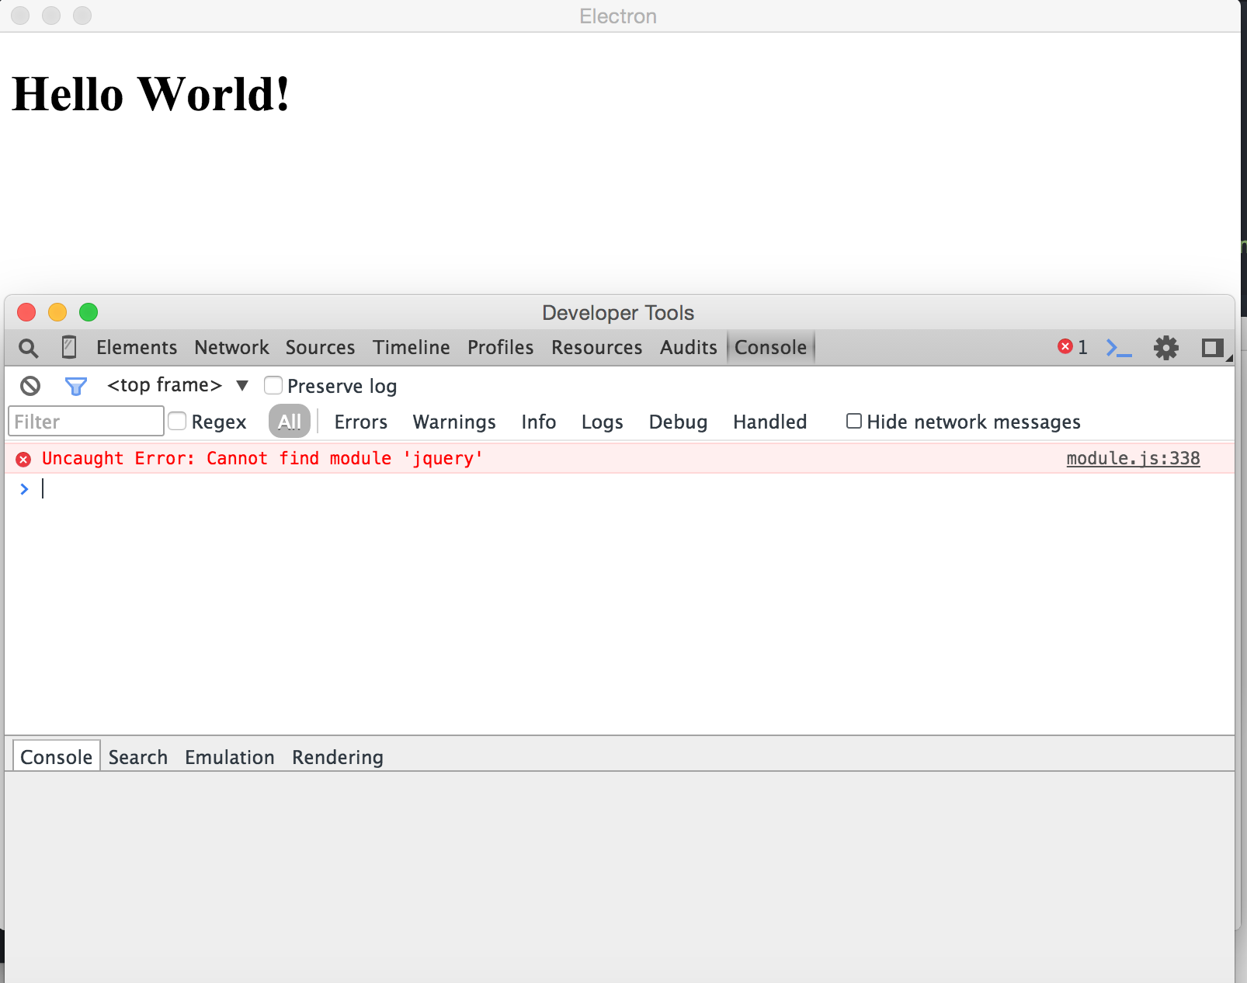Enable the Regex filter checkbox
The height and width of the screenshot is (983, 1247).
pyautogui.click(x=177, y=421)
